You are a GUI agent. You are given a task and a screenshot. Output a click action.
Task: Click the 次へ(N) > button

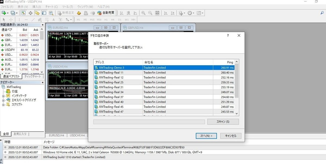point(206,136)
